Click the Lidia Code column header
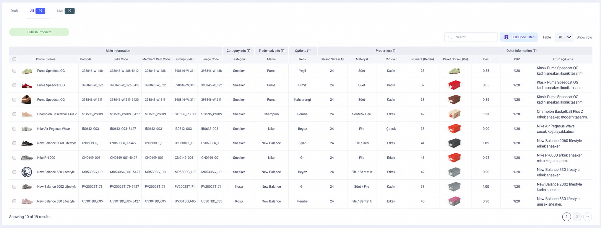Screen dimensions: 601x228 (x=121, y=59)
